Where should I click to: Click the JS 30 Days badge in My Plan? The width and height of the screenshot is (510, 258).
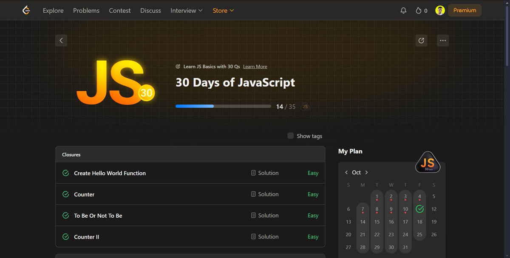(428, 163)
